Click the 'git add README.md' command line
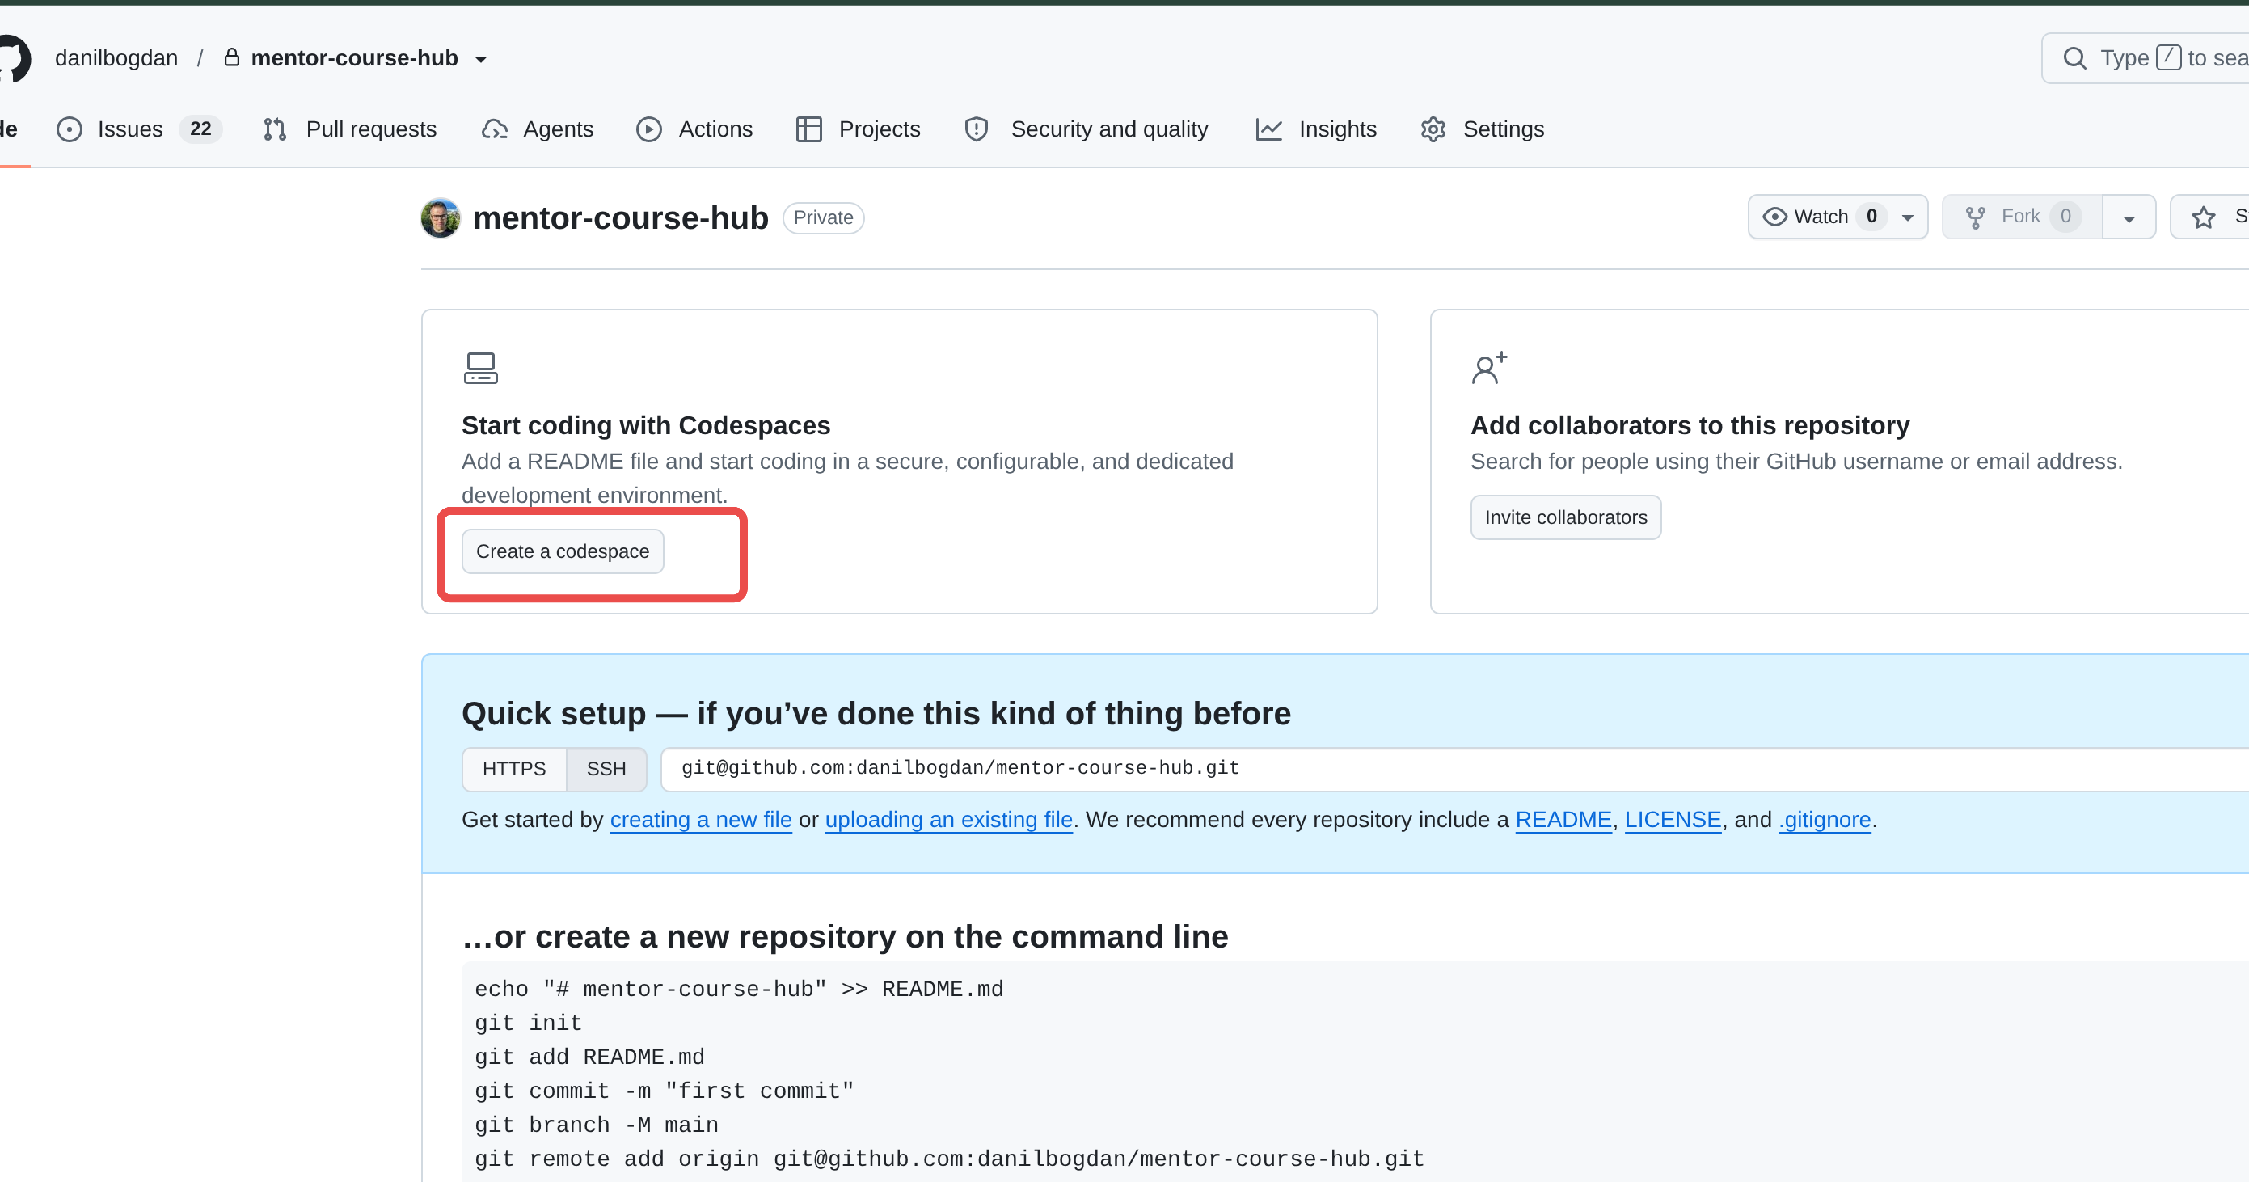Screen dimensions: 2249x1182 click(x=589, y=1057)
